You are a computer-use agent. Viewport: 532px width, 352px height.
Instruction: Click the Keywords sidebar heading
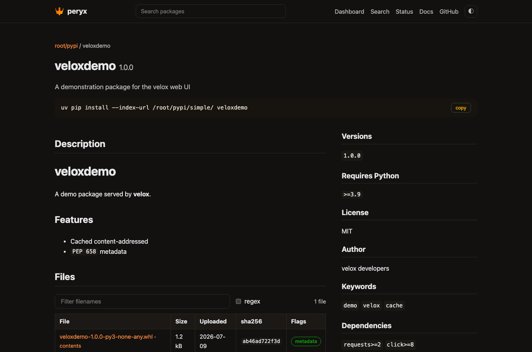(x=359, y=287)
